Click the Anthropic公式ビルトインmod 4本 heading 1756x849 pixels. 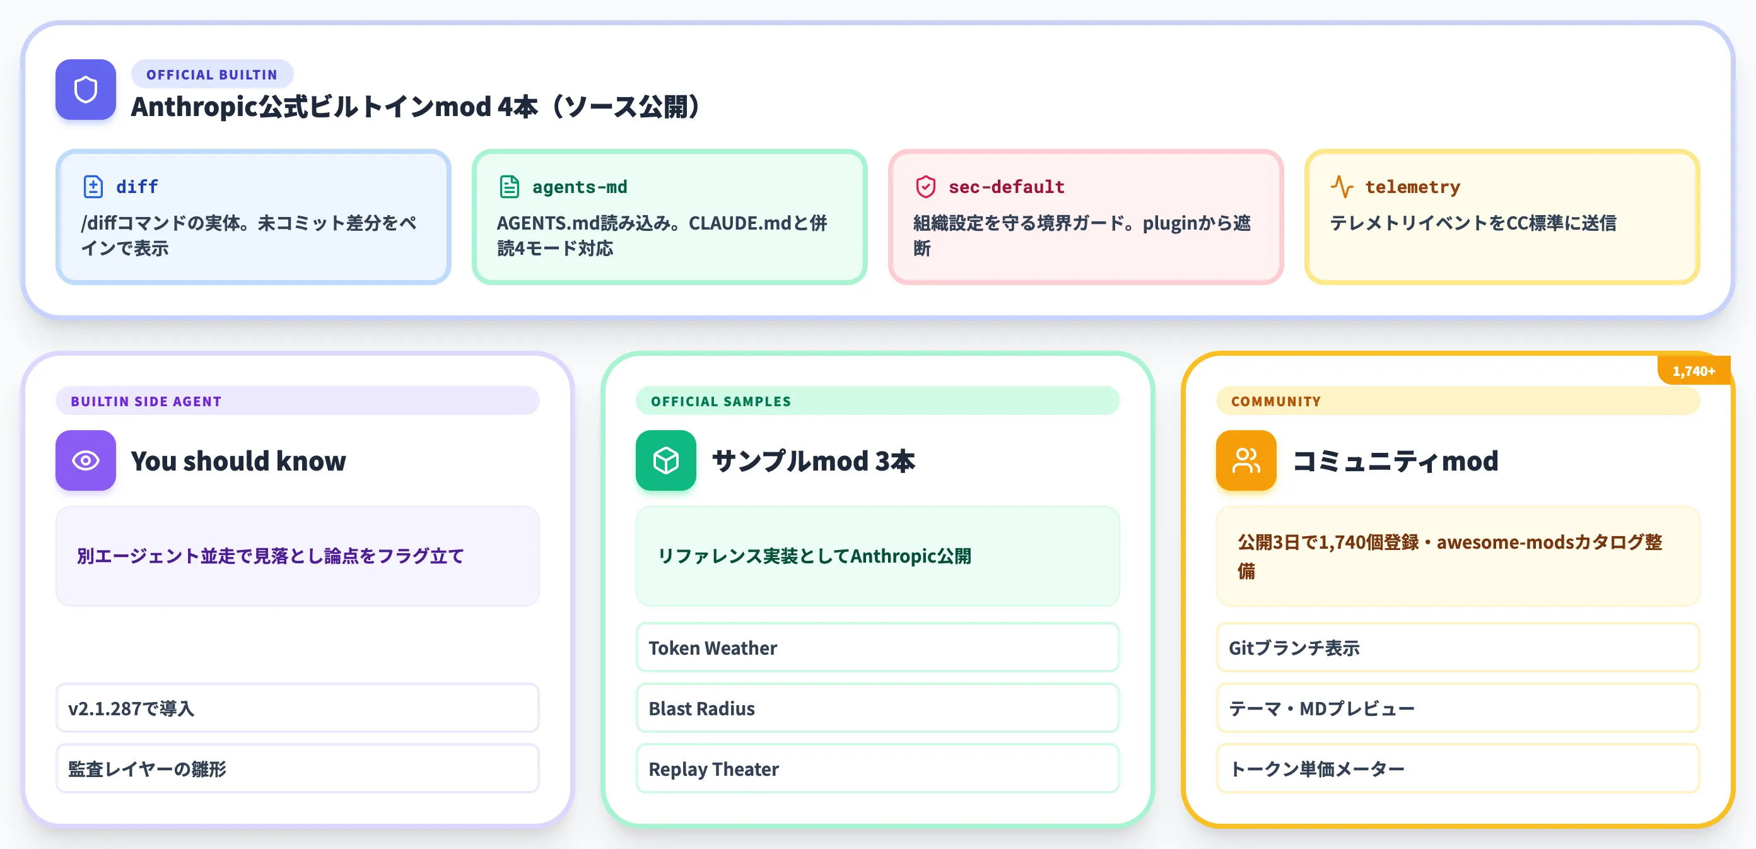pos(416,107)
